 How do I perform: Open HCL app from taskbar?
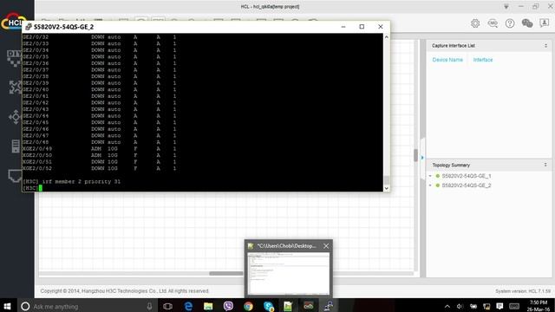[x=309, y=306]
